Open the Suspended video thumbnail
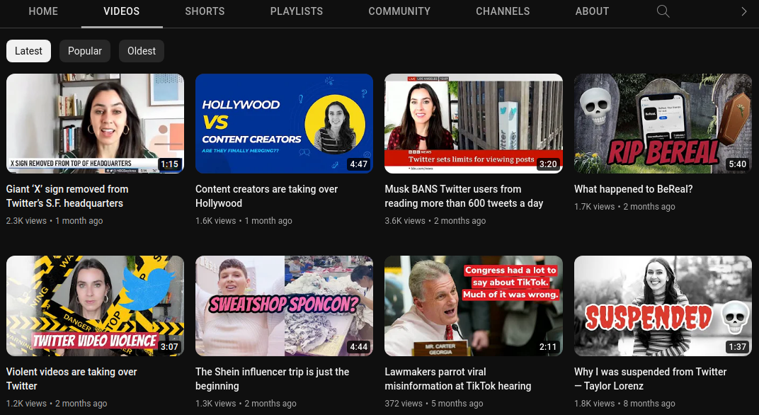The image size is (759, 415). click(x=663, y=305)
